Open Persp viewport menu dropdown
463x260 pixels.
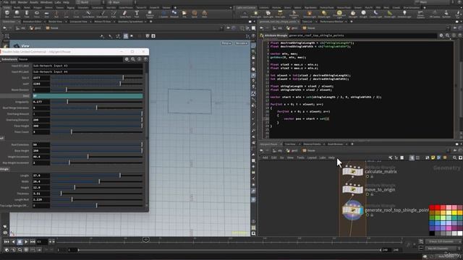226,43
